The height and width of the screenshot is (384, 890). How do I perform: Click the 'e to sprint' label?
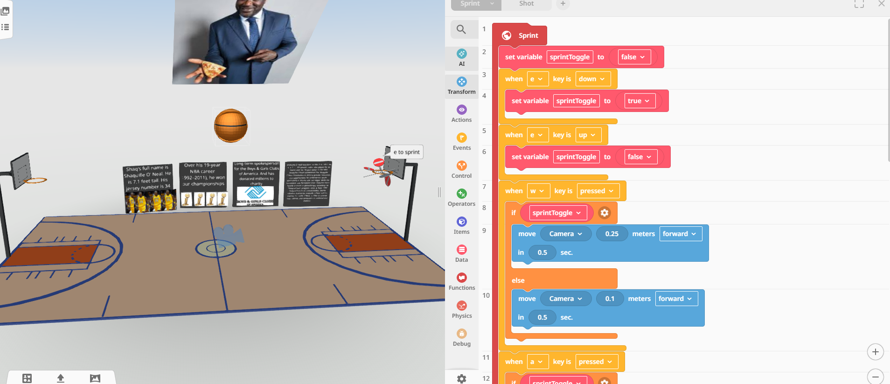coord(406,152)
